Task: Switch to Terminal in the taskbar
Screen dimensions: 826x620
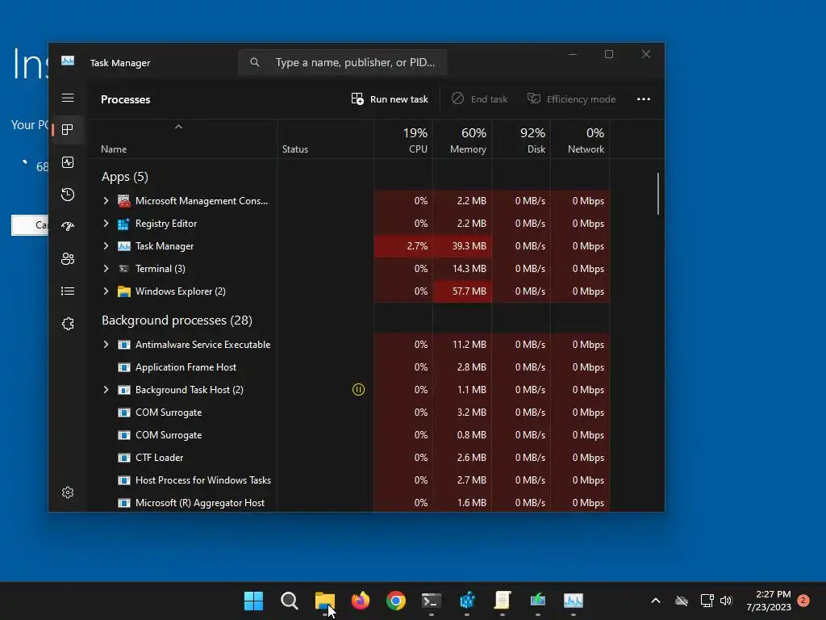Action: [x=432, y=601]
